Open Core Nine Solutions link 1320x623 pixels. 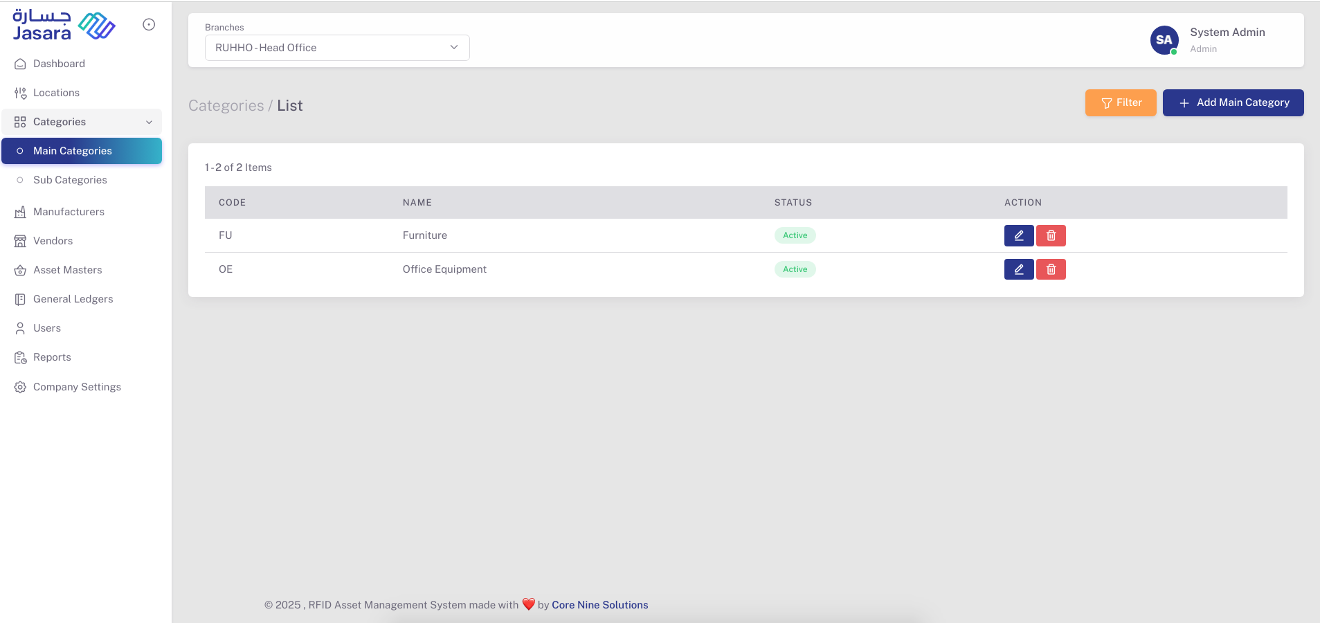point(599,605)
